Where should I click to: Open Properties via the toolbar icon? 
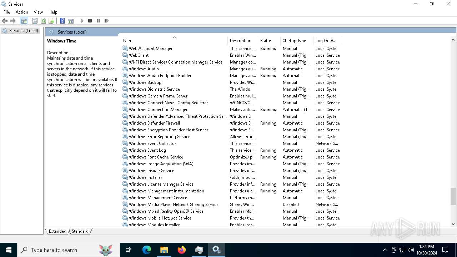35,21
